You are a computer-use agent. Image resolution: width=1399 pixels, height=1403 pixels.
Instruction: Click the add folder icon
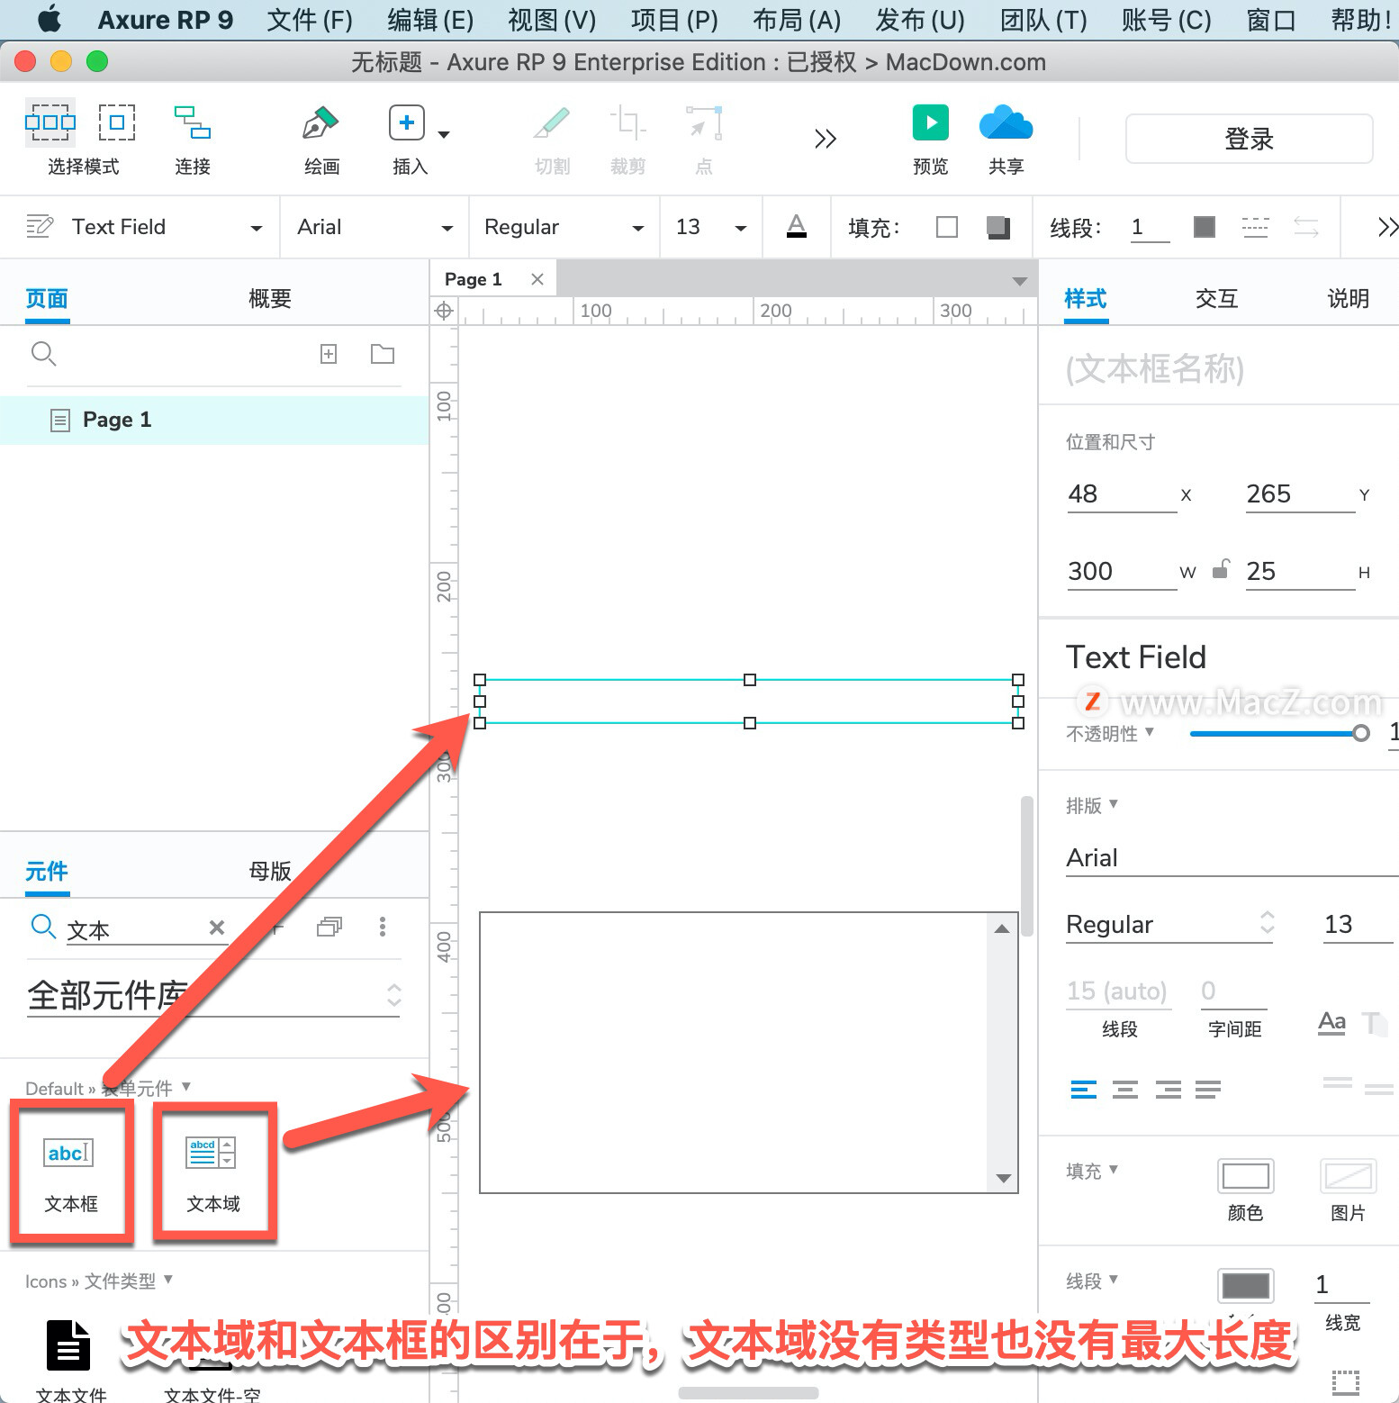(x=383, y=354)
